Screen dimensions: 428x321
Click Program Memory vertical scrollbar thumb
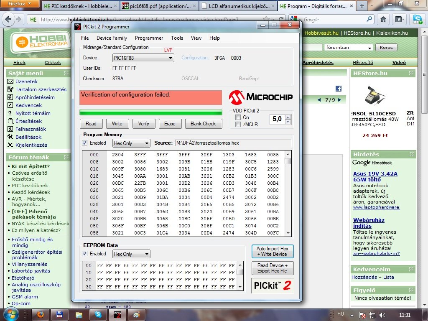click(x=288, y=161)
